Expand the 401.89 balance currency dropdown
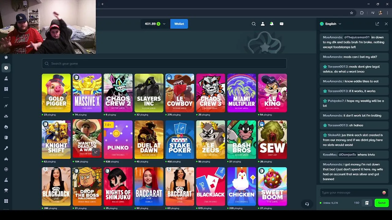The image size is (392, 220). pos(155,24)
